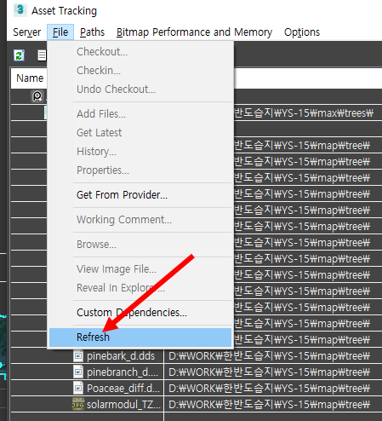Open the Options menu
Viewport: 382px width, 421px height.
pyautogui.click(x=302, y=32)
